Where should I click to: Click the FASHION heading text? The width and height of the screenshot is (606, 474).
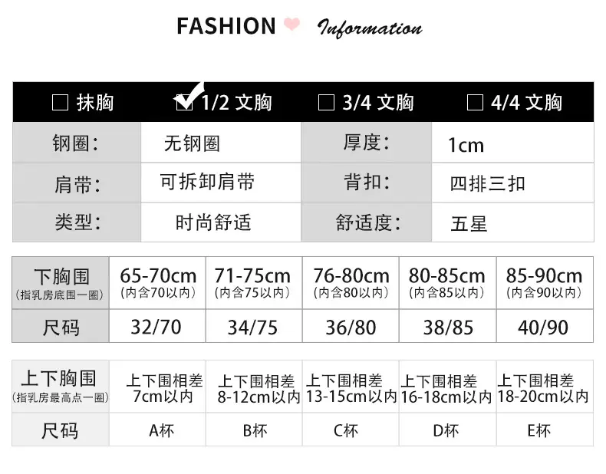coord(226,26)
